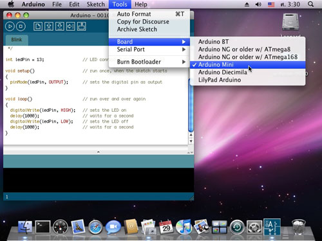The height and width of the screenshot is (241, 322).
Task: Click the editor vertical scrollbar thumb
Action: [191, 105]
